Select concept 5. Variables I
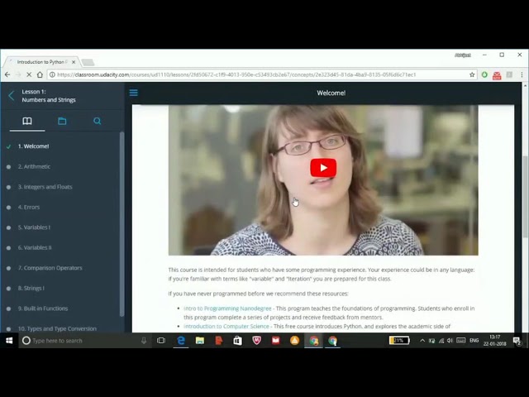This screenshot has height=397, width=529. coord(34,227)
